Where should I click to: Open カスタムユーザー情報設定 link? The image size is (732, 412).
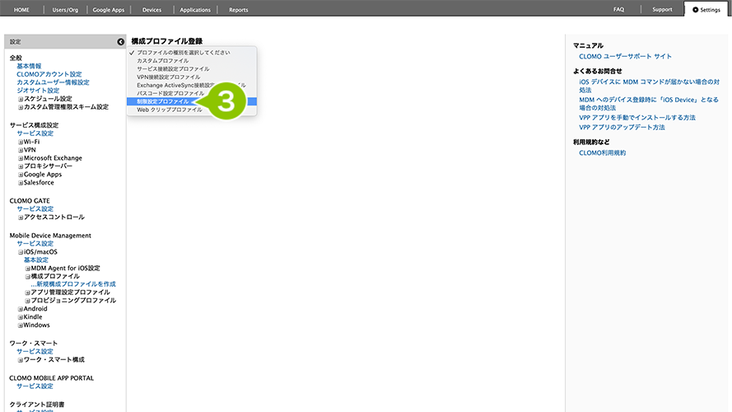click(53, 82)
